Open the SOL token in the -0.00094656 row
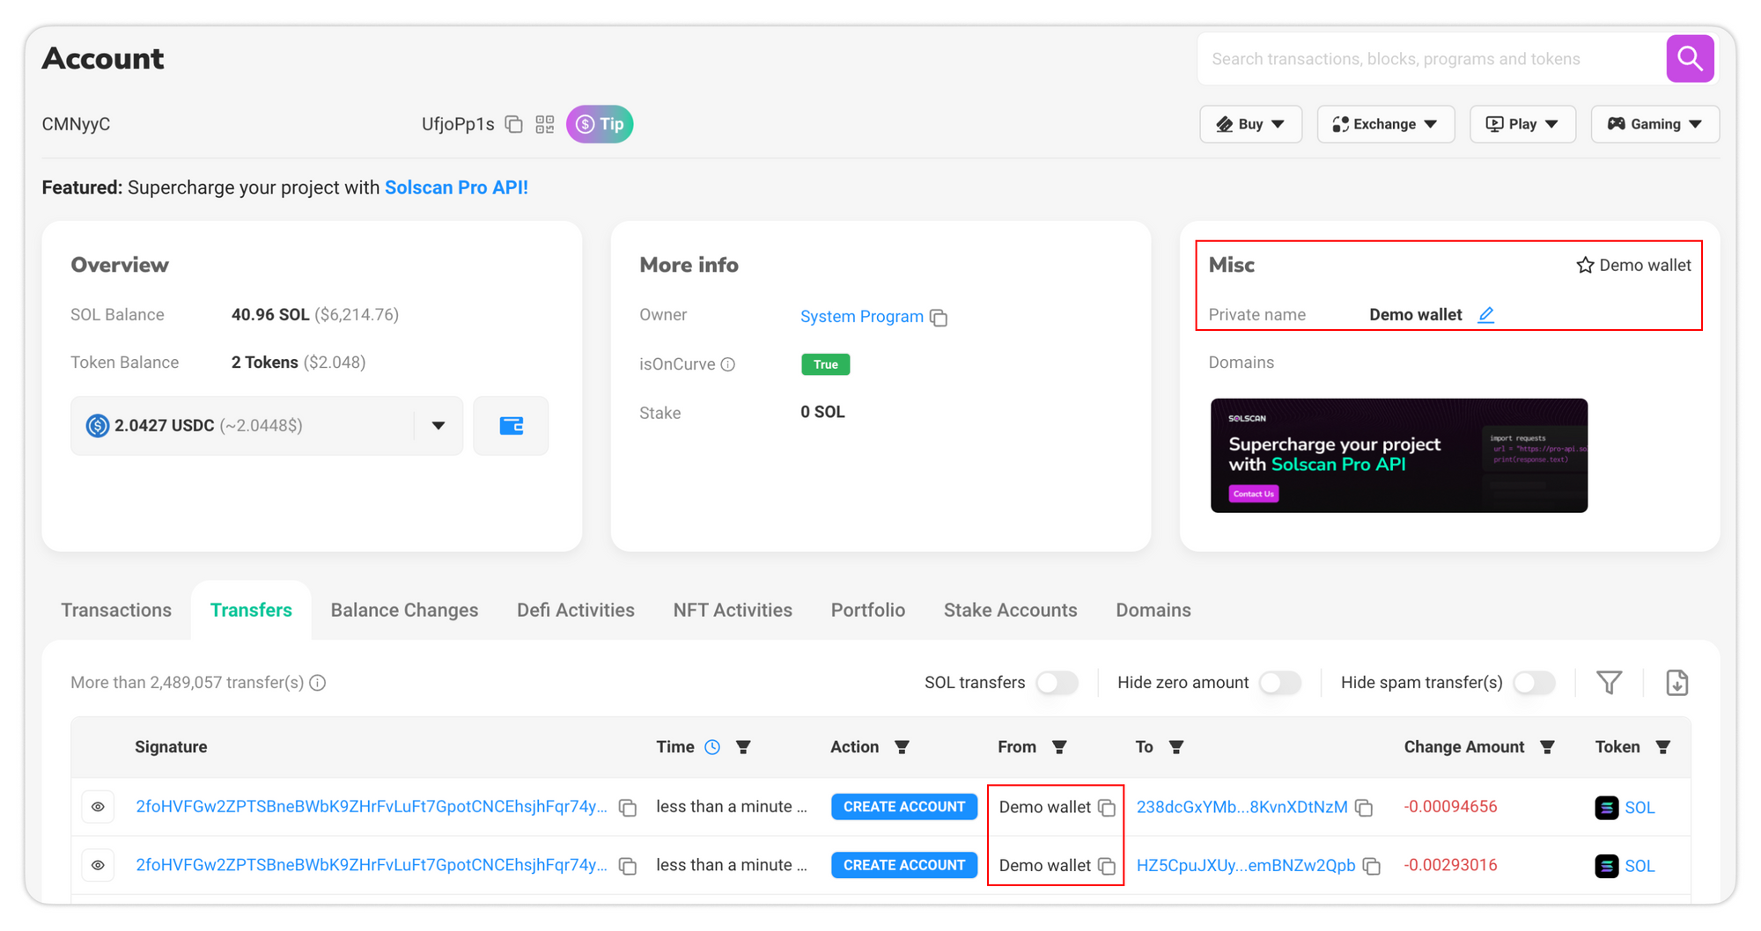This screenshot has height=931, width=1761. click(1639, 807)
